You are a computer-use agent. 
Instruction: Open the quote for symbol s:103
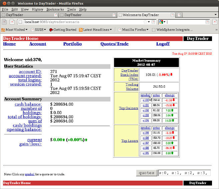pyautogui.click(x=146, y=115)
